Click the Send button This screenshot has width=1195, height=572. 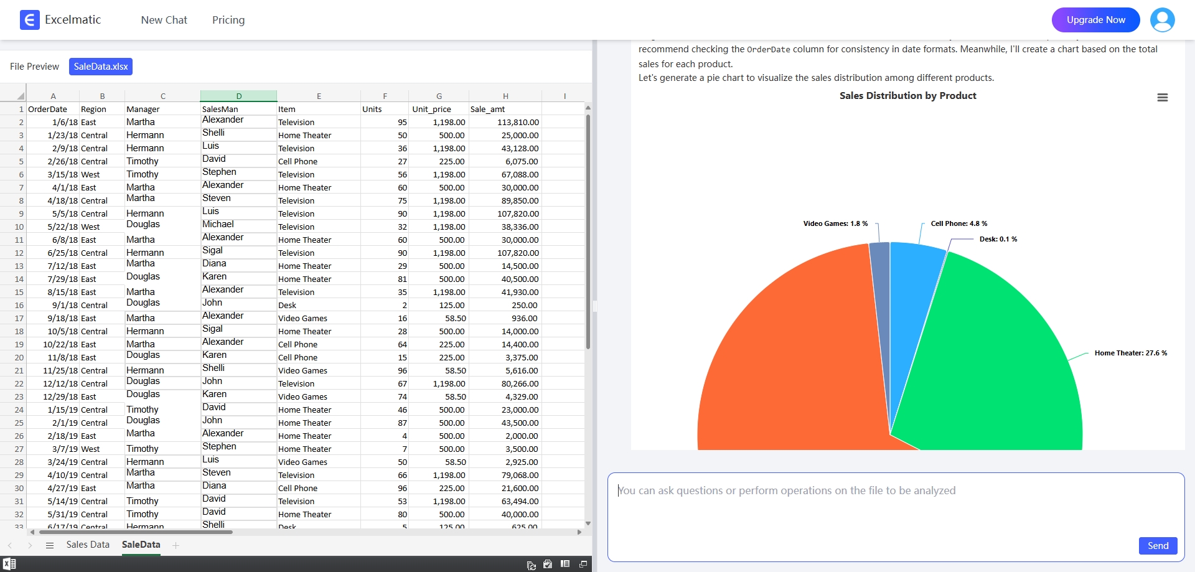pos(1158,546)
